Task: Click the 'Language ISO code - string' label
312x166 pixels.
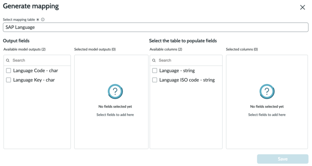Action: [x=187, y=80]
